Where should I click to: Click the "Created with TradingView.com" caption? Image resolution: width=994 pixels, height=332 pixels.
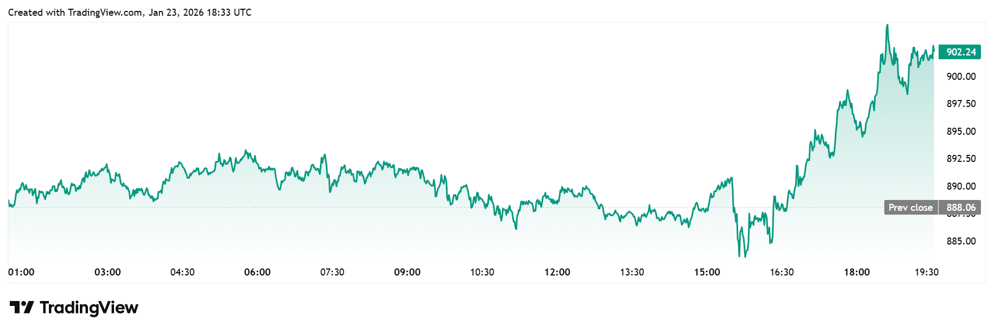click(x=129, y=12)
